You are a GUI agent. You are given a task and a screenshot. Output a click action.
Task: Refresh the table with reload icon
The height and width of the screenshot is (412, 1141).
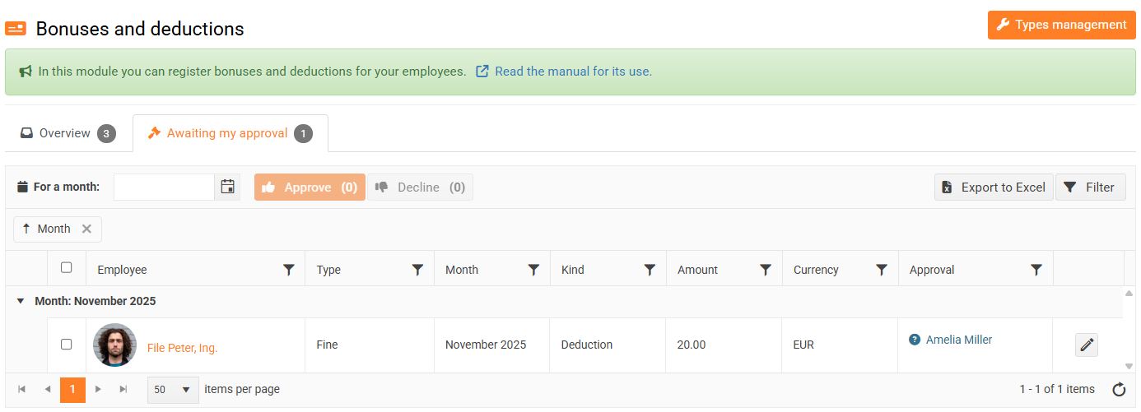pyautogui.click(x=1119, y=390)
